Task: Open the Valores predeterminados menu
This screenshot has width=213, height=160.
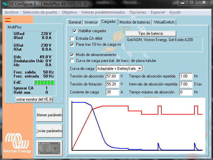Action: [x=103, y=12]
